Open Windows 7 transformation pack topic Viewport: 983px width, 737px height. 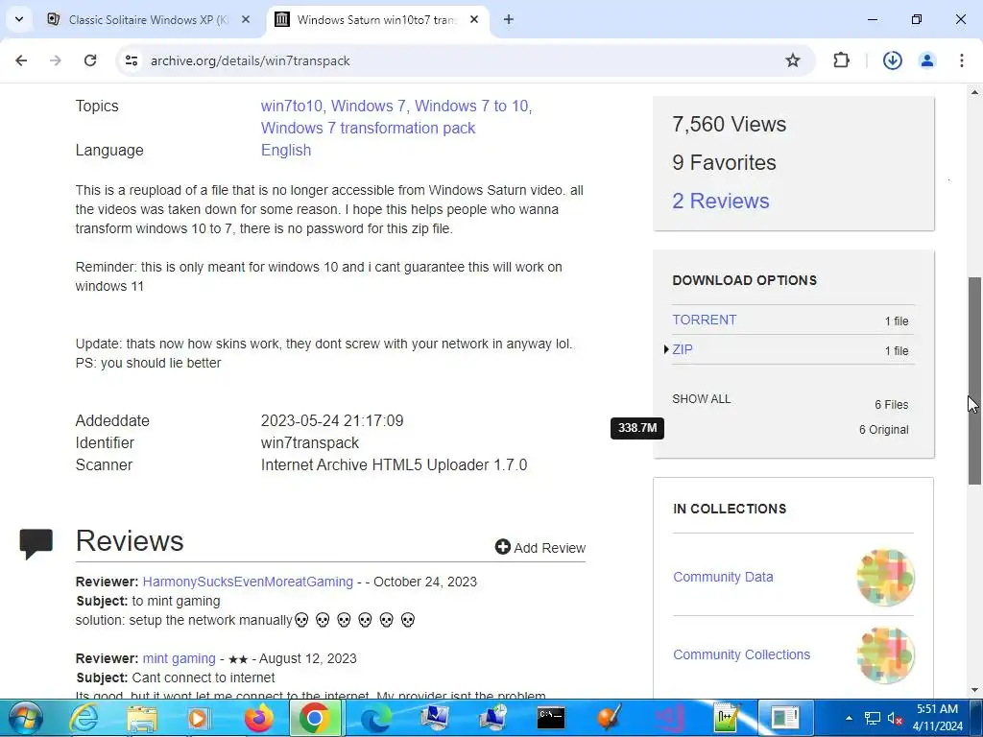(368, 128)
